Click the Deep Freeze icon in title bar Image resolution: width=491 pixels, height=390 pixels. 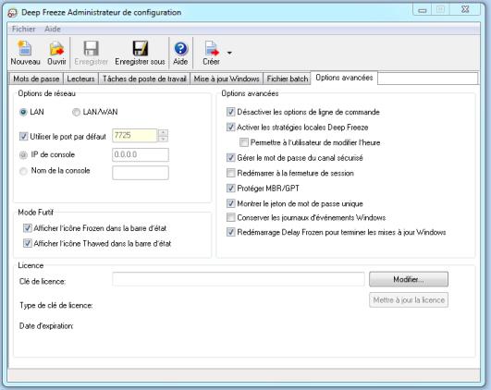click(13, 13)
